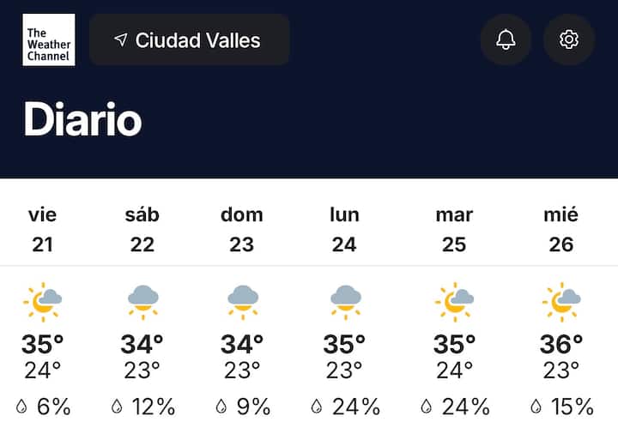Choose the dom 23 day column
The height and width of the screenshot is (440, 618).
[x=241, y=230]
